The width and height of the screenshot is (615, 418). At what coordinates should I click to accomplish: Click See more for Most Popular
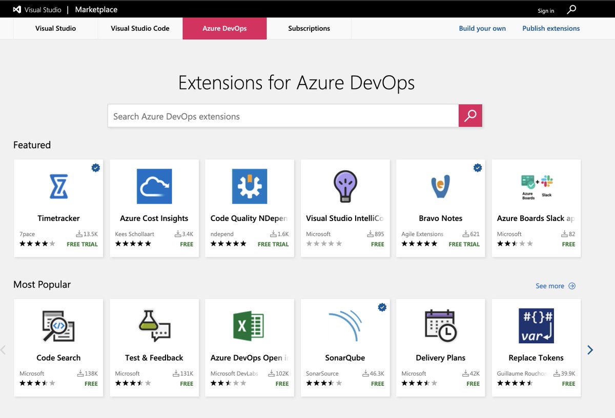(556, 286)
